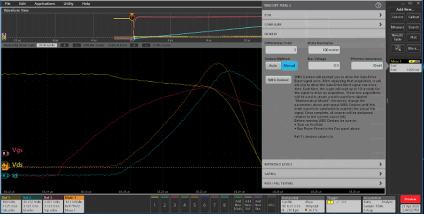Open the Utility menu
This screenshot has height=217, width=424.
[x=68, y=3]
